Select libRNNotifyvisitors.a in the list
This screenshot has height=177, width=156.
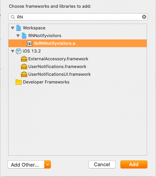pos(78,43)
